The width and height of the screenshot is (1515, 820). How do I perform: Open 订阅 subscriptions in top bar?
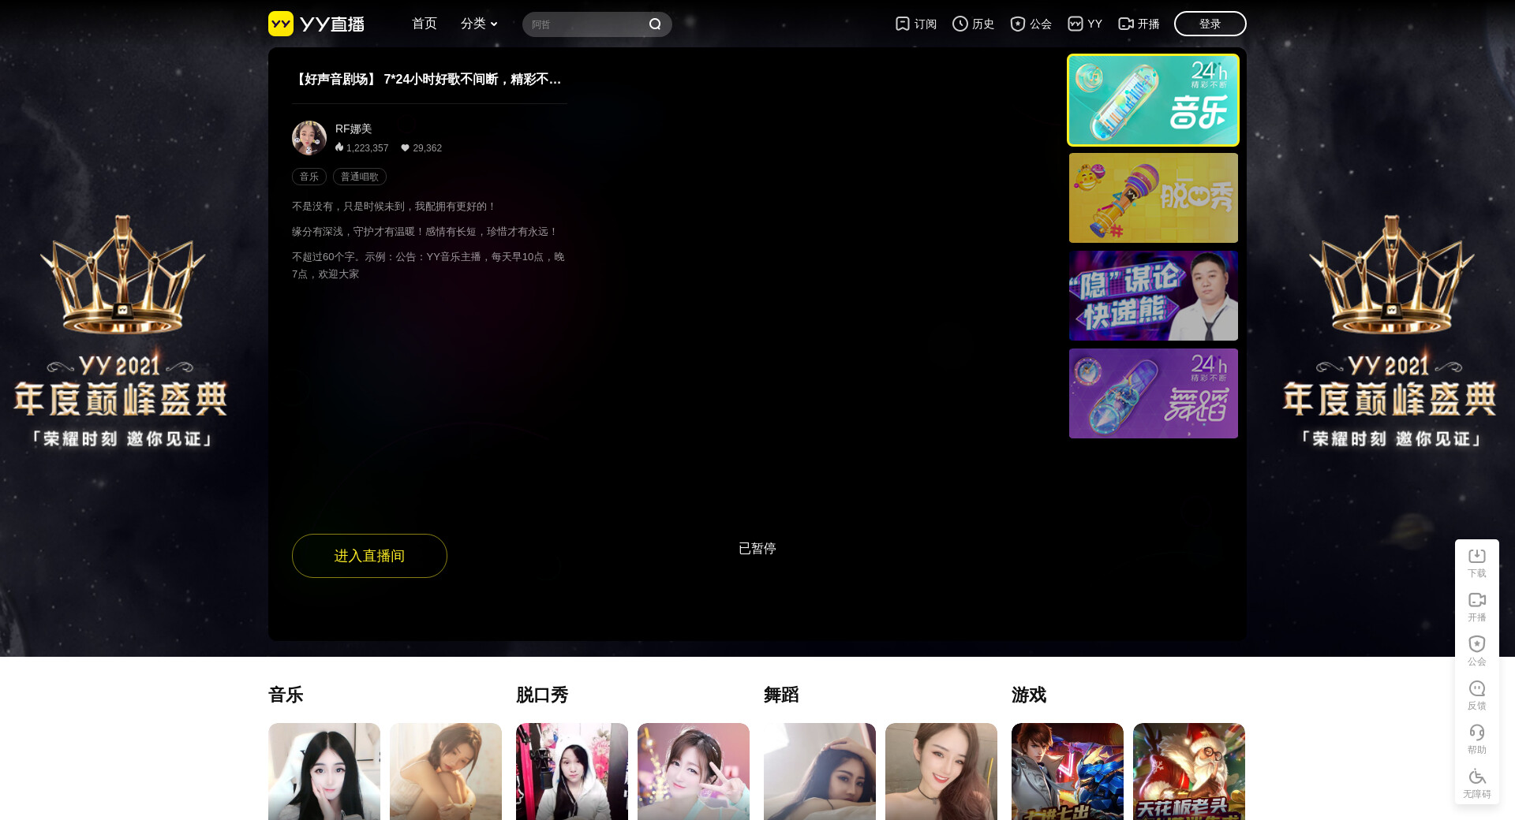[x=916, y=24]
